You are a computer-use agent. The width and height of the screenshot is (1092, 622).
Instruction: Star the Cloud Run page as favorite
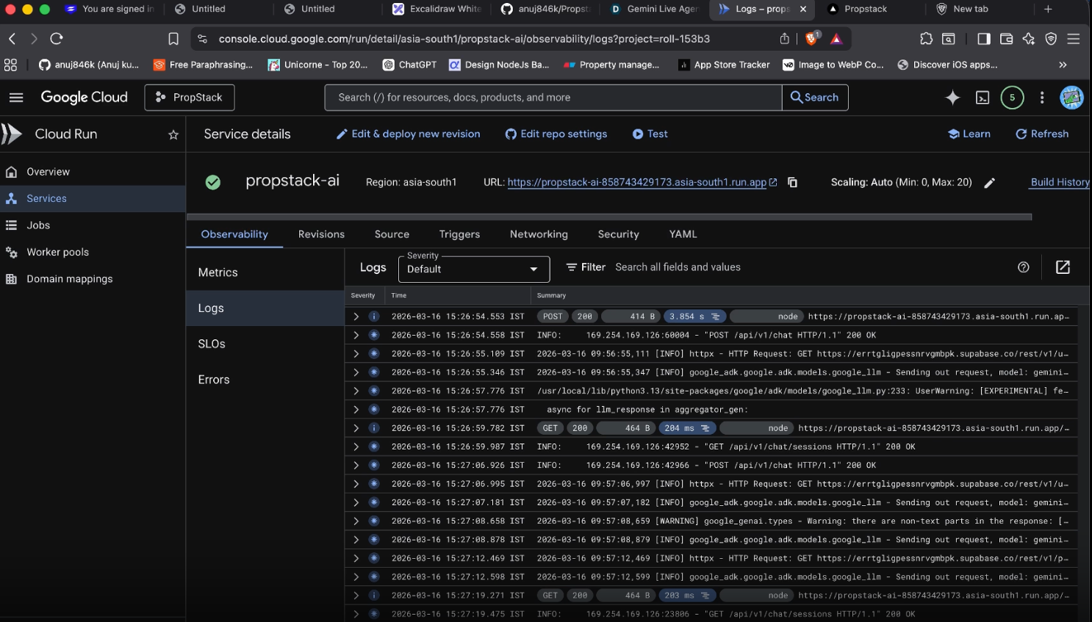click(x=173, y=134)
